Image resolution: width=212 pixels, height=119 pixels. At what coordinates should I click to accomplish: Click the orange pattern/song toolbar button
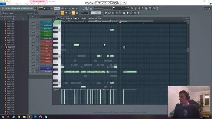pos(62,13)
